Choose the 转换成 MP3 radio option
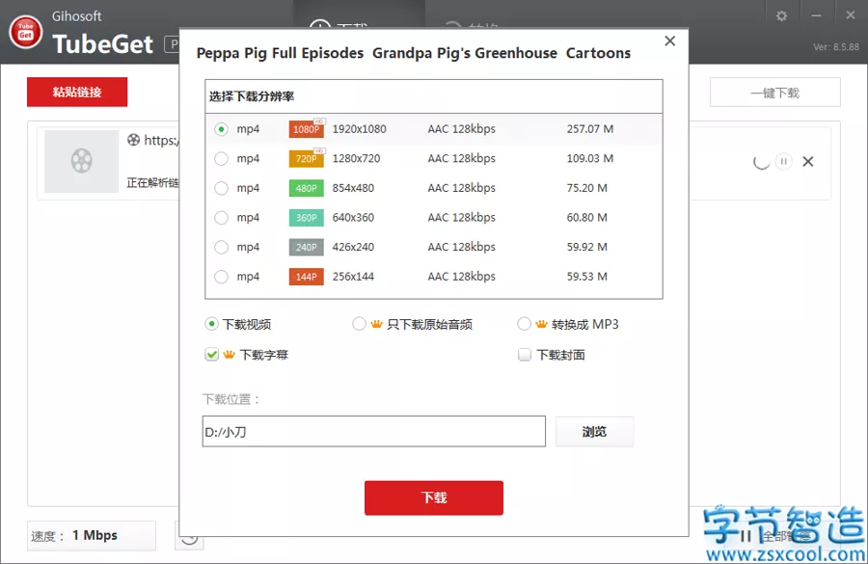The height and width of the screenshot is (564, 868). (x=524, y=324)
